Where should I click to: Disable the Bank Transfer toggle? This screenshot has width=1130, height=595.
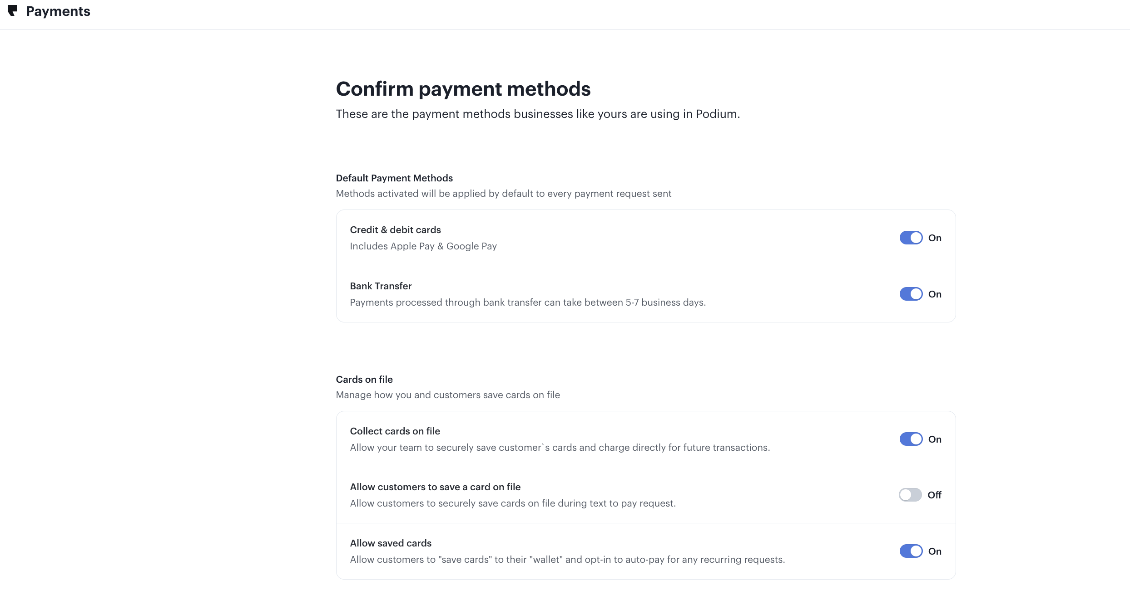(911, 294)
